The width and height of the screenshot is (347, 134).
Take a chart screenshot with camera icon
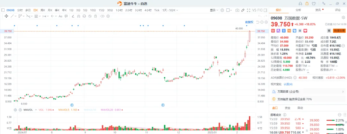237,10
